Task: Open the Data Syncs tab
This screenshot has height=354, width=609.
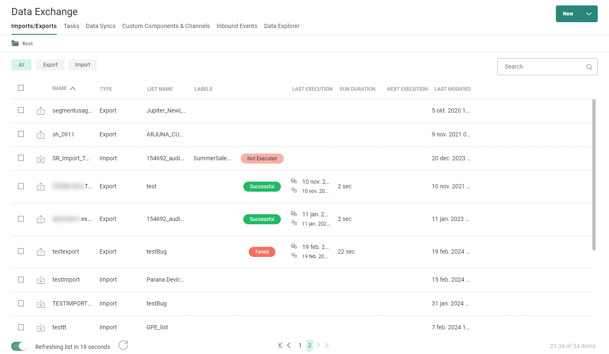Action: pyautogui.click(x=101, y=26)
